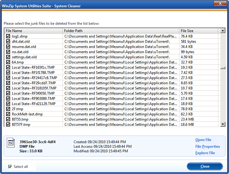Open the File Properties link
Image resolution: width=229 pixels, height=174 pixels.
[208, 147]
